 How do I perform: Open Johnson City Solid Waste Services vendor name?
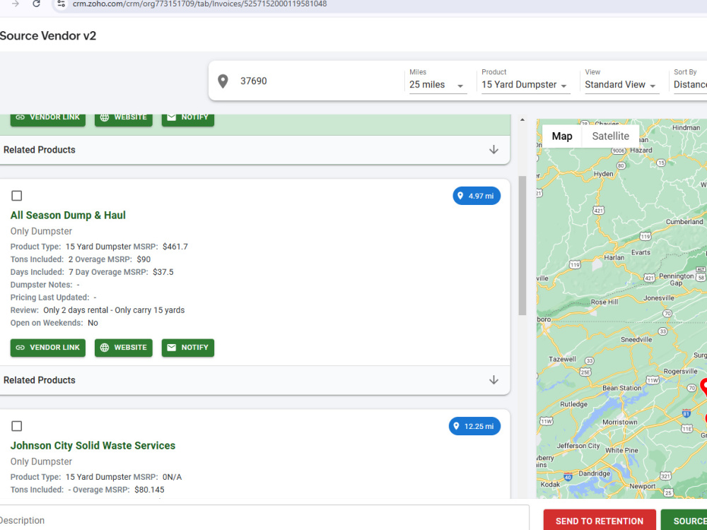tap(93, 446)
